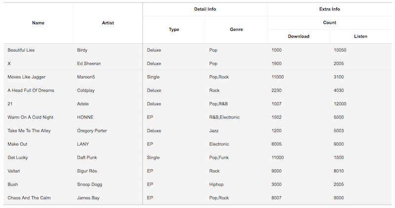Select the Chaos And The Calm cell
395x208 pixels.
[x=29, y=198]
